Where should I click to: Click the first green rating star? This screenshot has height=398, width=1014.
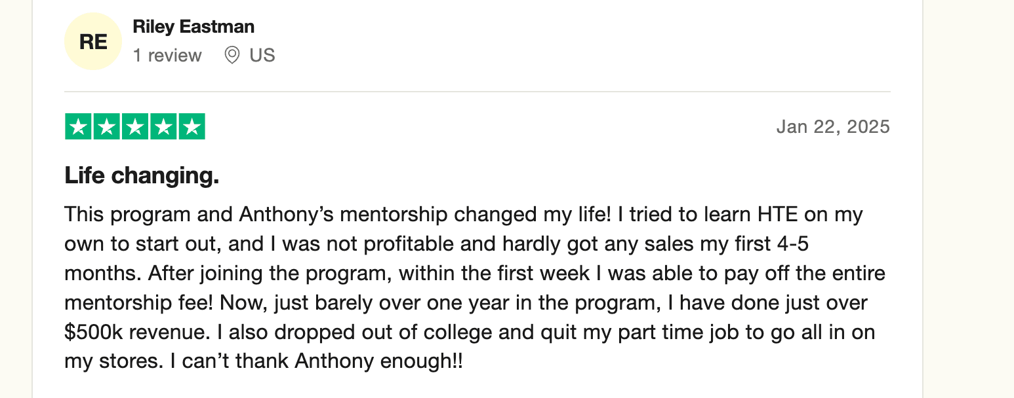(79, 127)
